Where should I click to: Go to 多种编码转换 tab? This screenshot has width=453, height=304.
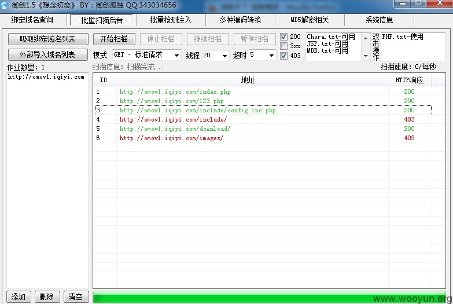click(x=240, y=20)
